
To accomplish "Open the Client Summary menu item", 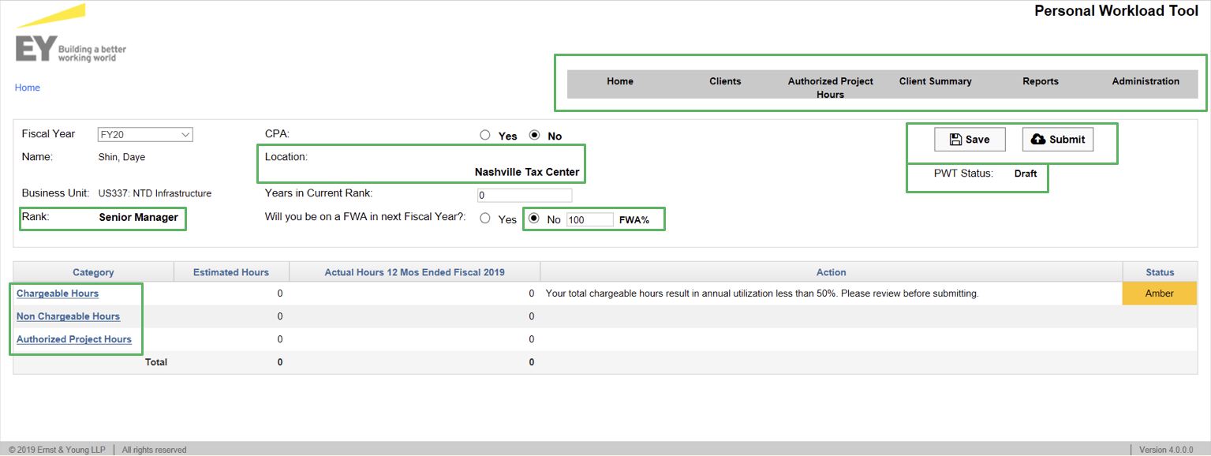I will coord(936,81).
